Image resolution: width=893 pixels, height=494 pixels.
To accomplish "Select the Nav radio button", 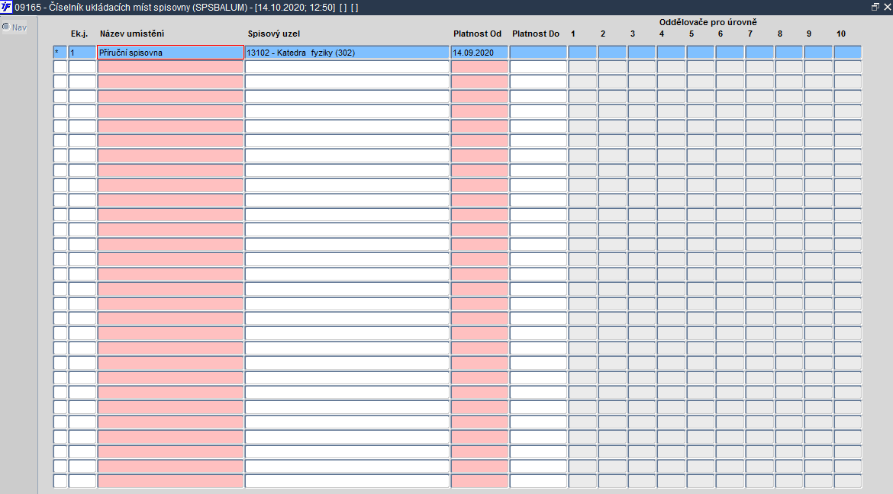I will tap(6, 27).
